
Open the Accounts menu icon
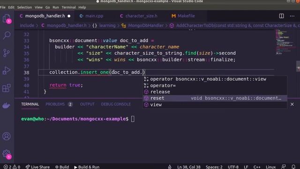pos(7,136)
